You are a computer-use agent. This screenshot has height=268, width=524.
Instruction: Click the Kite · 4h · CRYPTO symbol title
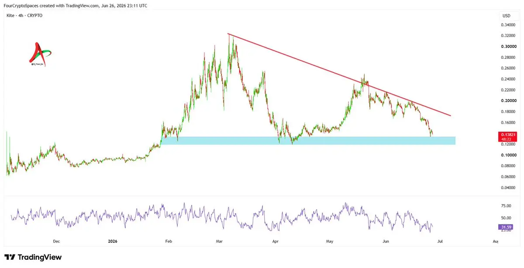24,16
